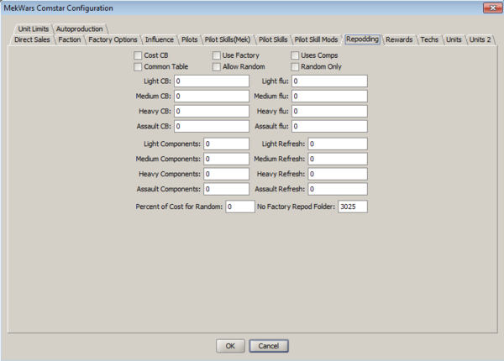The width and height of the screenshot is (504, 361).
Task: Switch to the Unit Limits tab
Action: [x=34, y=29]
